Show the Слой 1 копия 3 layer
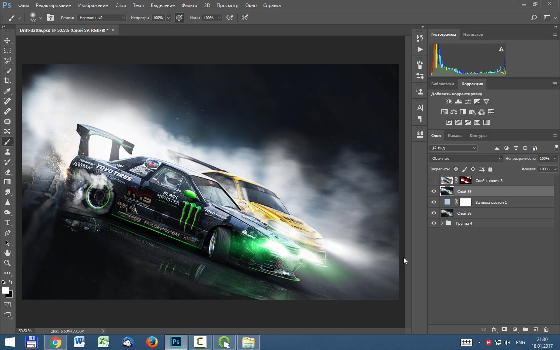This screenshot has height=350, width=560. click(434, 180)
